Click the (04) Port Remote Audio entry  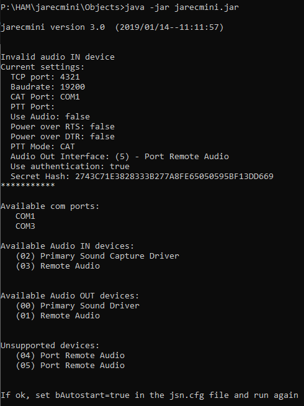[70, 355]
